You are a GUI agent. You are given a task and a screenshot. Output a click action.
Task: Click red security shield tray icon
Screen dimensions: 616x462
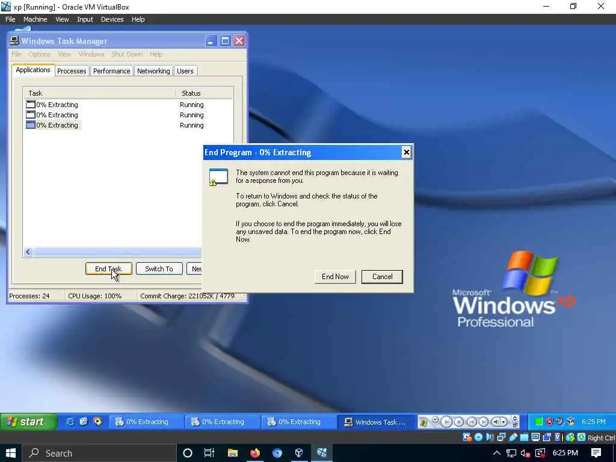pos(549,422)
